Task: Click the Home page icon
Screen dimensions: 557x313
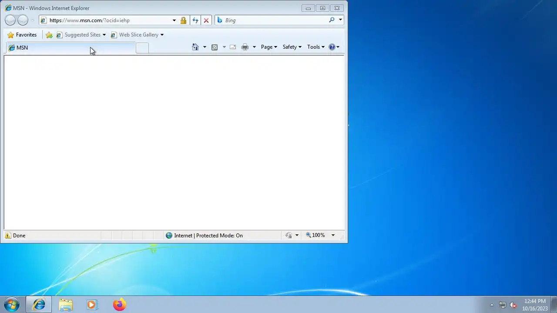Action: point(195,47)
